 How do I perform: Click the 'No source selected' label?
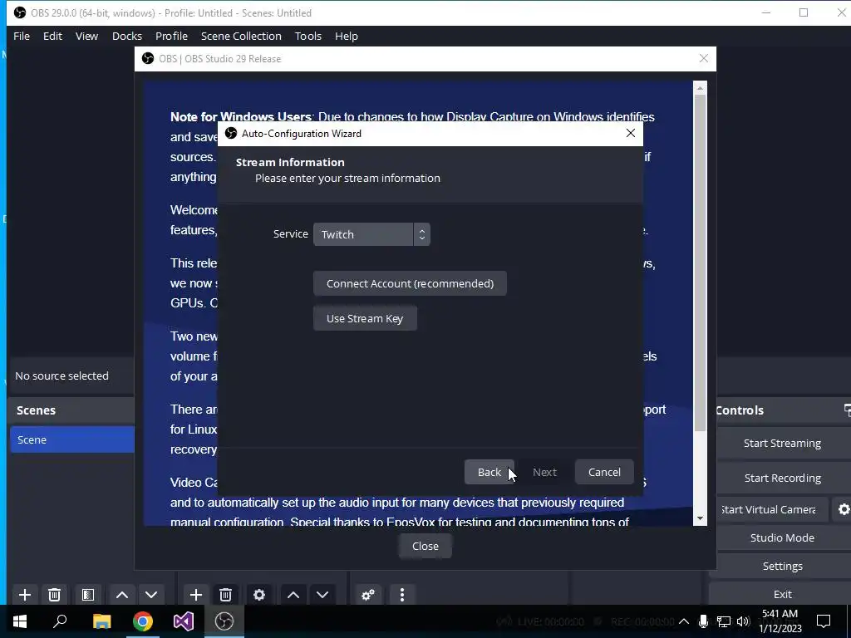click(x=61, y=376)
